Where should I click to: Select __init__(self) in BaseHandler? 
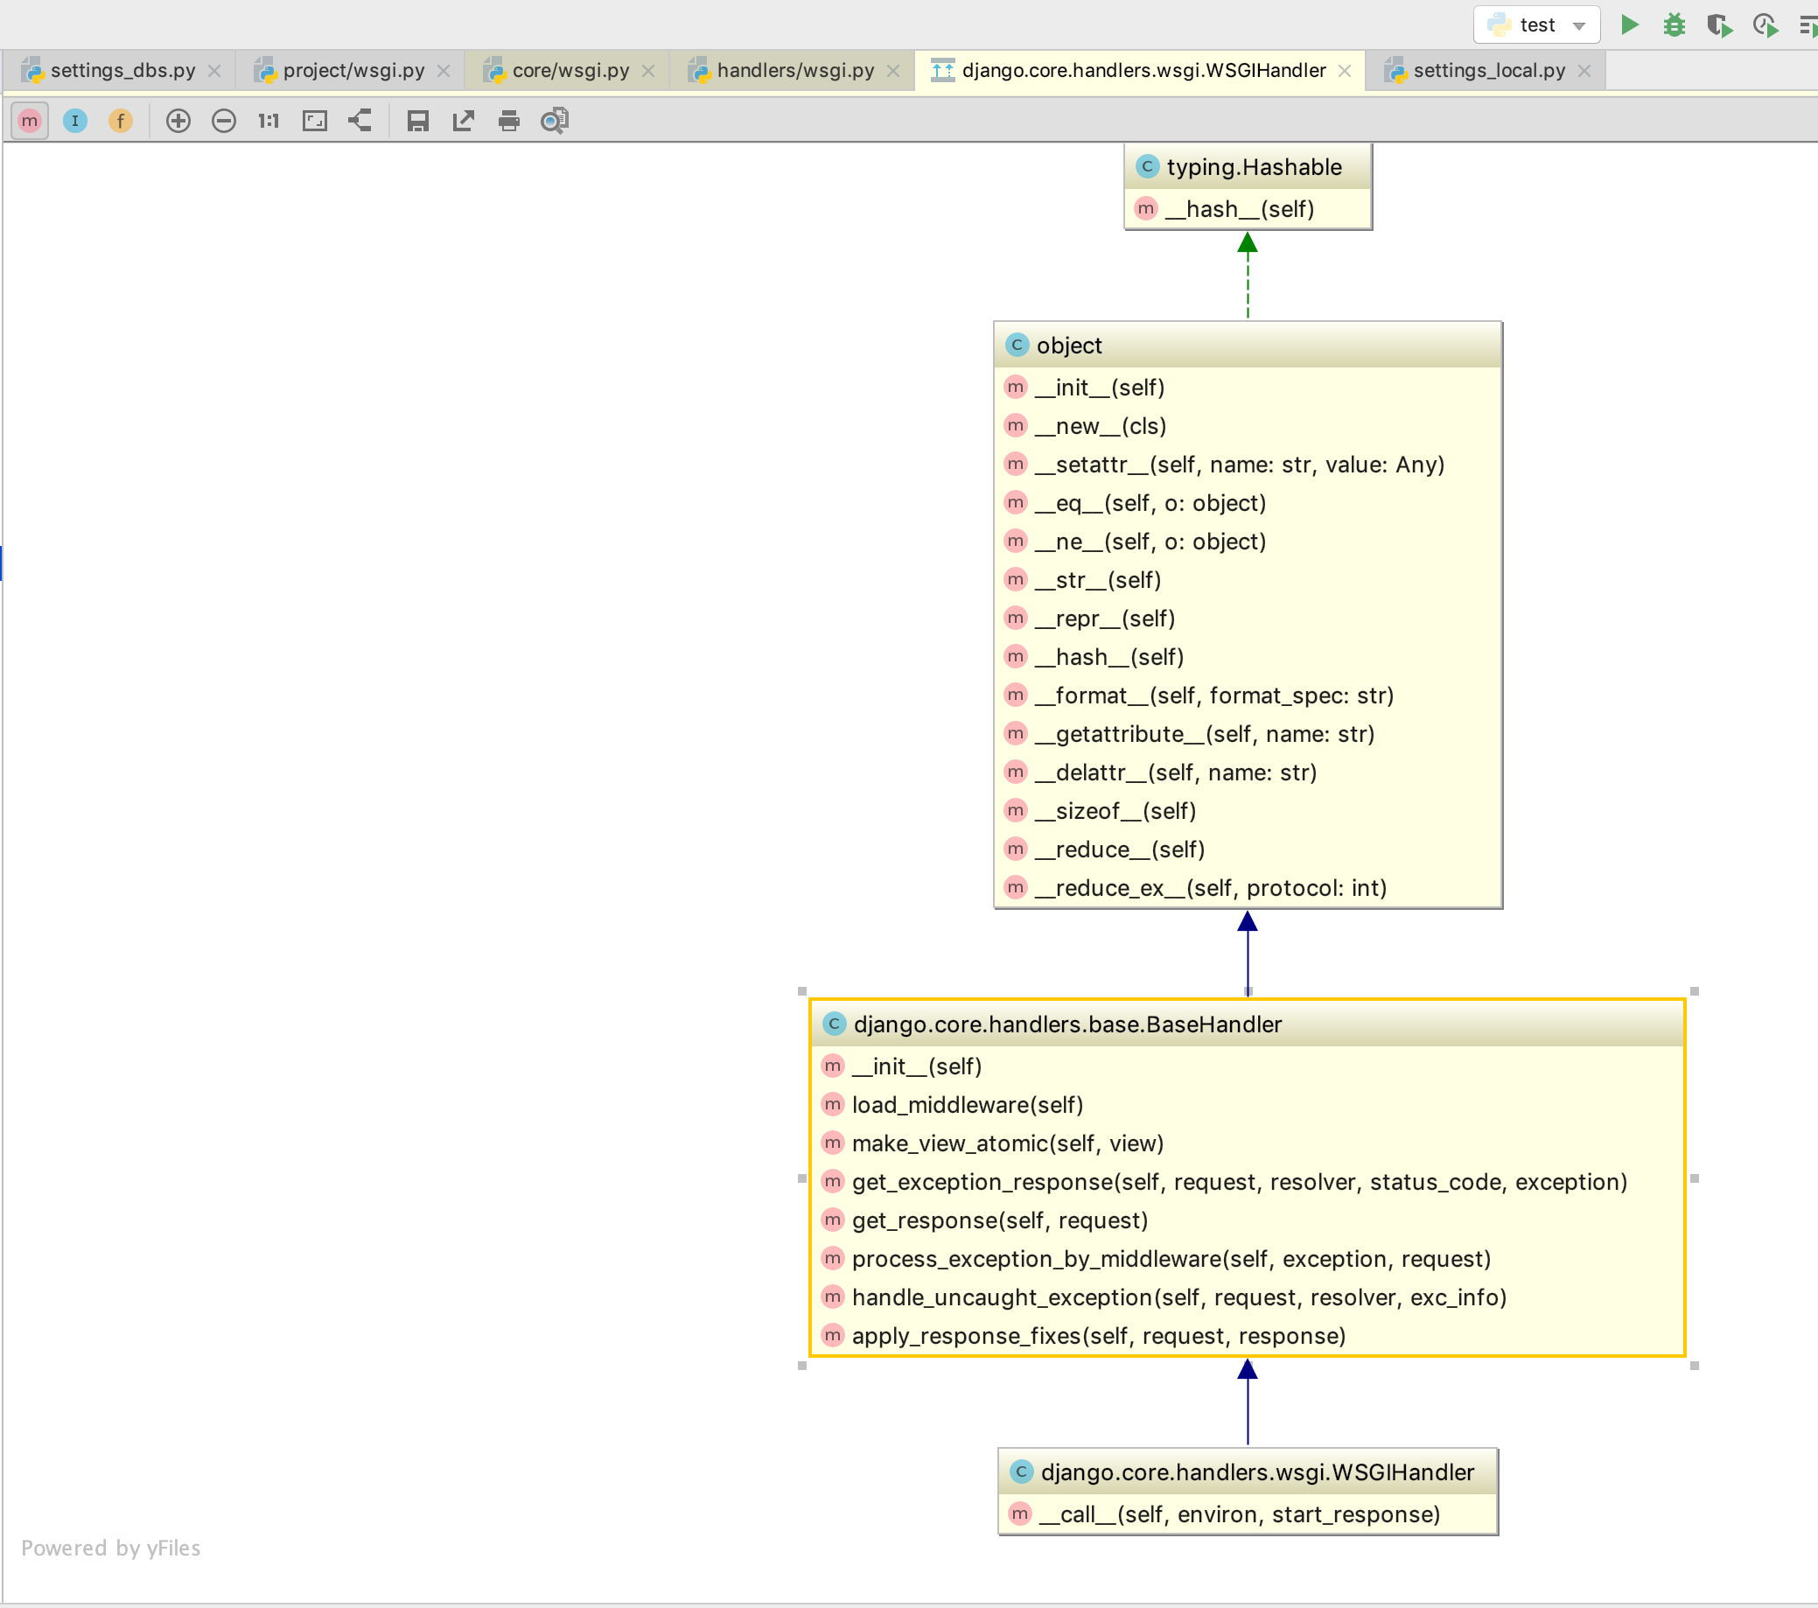[1247, 1066]
